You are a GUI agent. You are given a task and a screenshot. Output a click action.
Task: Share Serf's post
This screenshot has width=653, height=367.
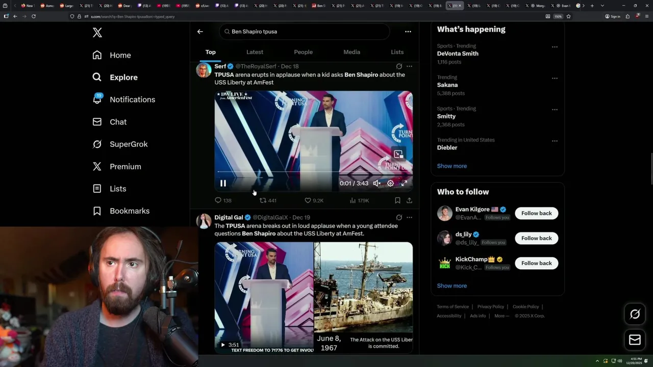(409, 201)
